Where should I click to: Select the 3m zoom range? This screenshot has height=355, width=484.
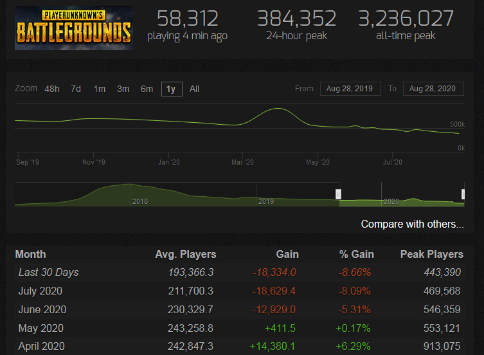(123, 89)
